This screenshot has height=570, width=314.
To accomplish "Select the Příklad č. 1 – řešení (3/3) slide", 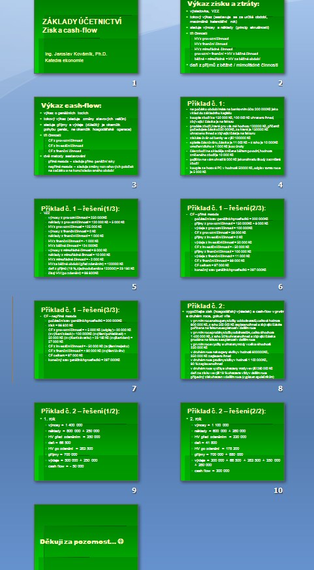I will (86, 340).
